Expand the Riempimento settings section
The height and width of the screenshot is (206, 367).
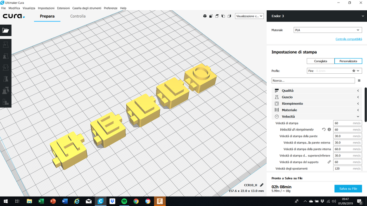pos(317,103)
